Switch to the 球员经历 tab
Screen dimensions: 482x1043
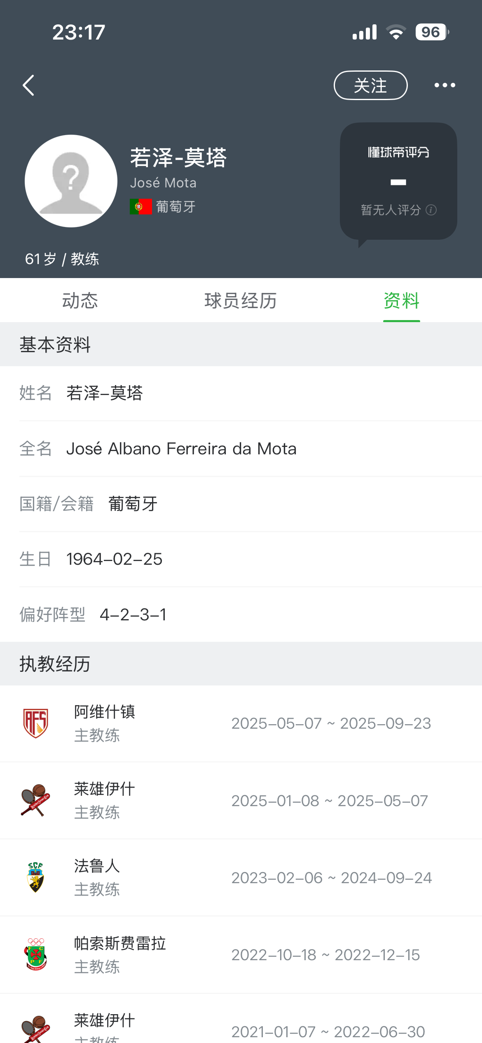point(241,301)
